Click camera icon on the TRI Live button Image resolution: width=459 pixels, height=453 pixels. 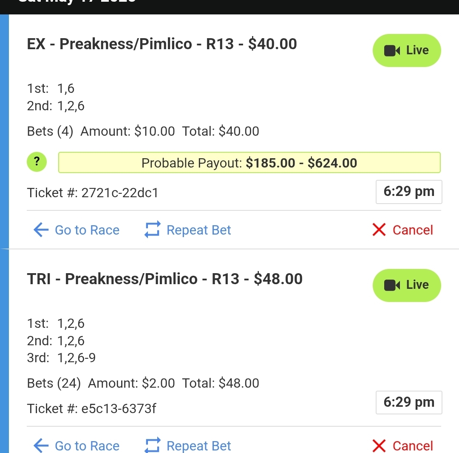392,285
